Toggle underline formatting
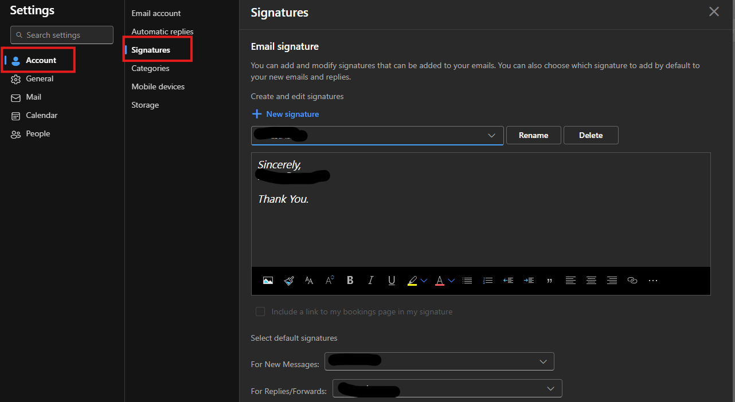The width and height of the screenshot is (735, 402). (392, 281)
